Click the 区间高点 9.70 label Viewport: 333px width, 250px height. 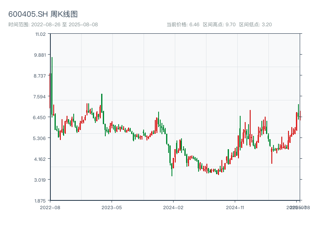(219, 25)
